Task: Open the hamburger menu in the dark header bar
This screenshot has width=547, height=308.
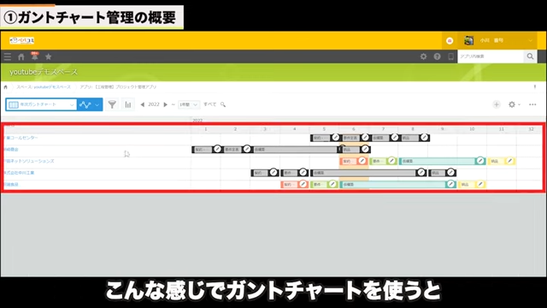Action: (8, 56)
